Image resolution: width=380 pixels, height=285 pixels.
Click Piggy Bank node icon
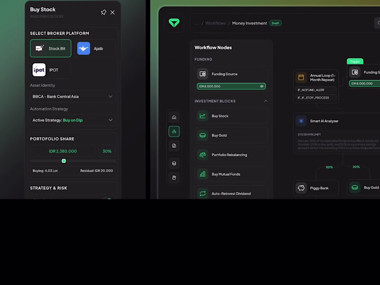point(301,188)
